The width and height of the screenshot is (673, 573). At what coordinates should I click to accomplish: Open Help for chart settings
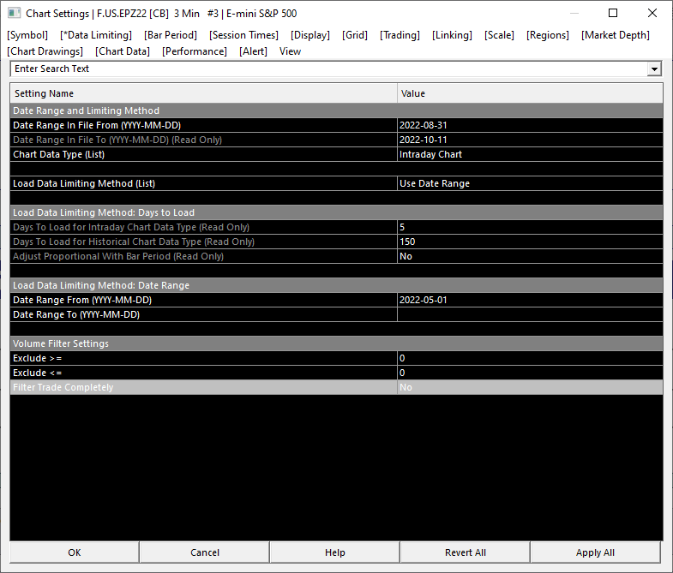(334, 552)
